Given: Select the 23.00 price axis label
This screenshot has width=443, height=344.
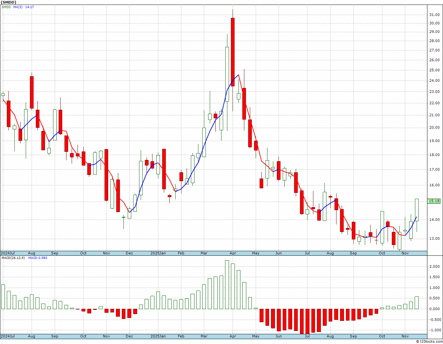Looking at the screenshot, I should tap(435, 92).
